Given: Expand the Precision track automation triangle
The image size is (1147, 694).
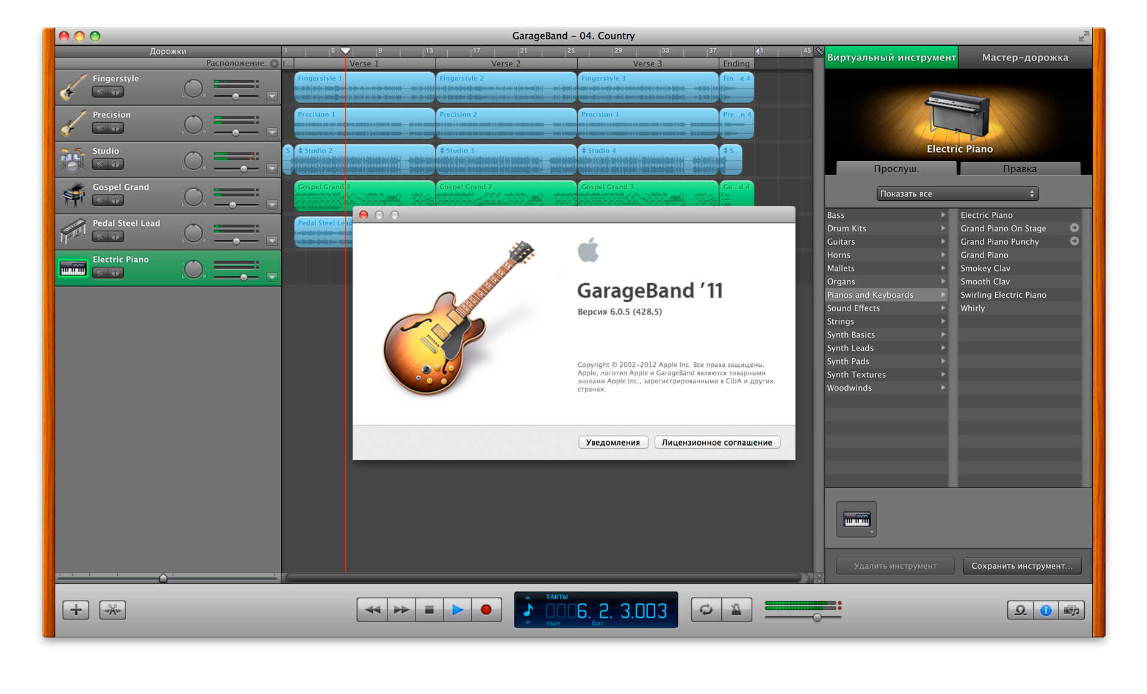Looking at the screenshot, I should tap(272, 132).
